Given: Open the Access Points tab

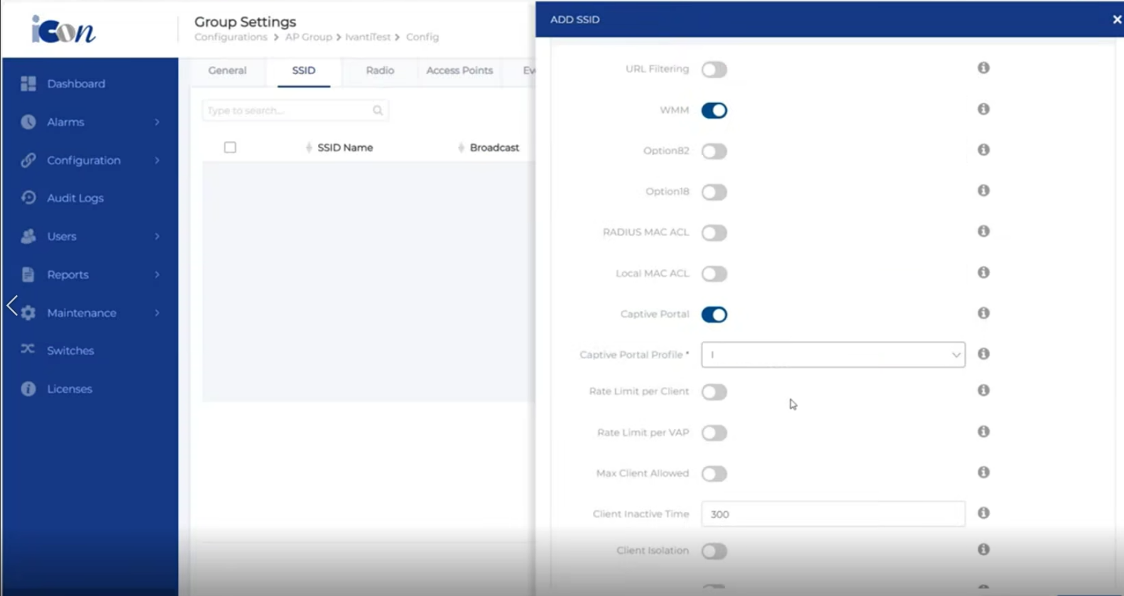Looking at the screenshot, I should (459, 70).
